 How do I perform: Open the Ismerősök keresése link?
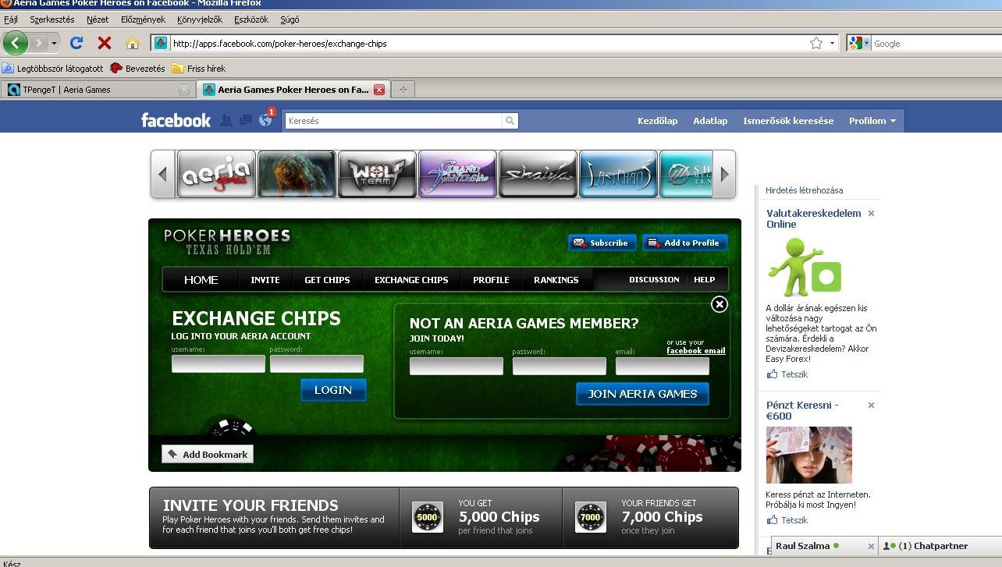tap(788, 121)
